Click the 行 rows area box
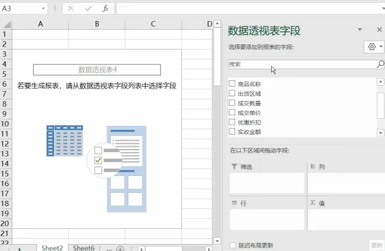385x251 pixels. (x=267, y=220)
